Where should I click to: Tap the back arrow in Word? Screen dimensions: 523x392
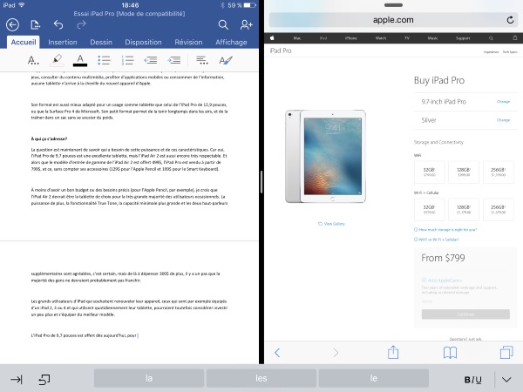click(12, 24)
